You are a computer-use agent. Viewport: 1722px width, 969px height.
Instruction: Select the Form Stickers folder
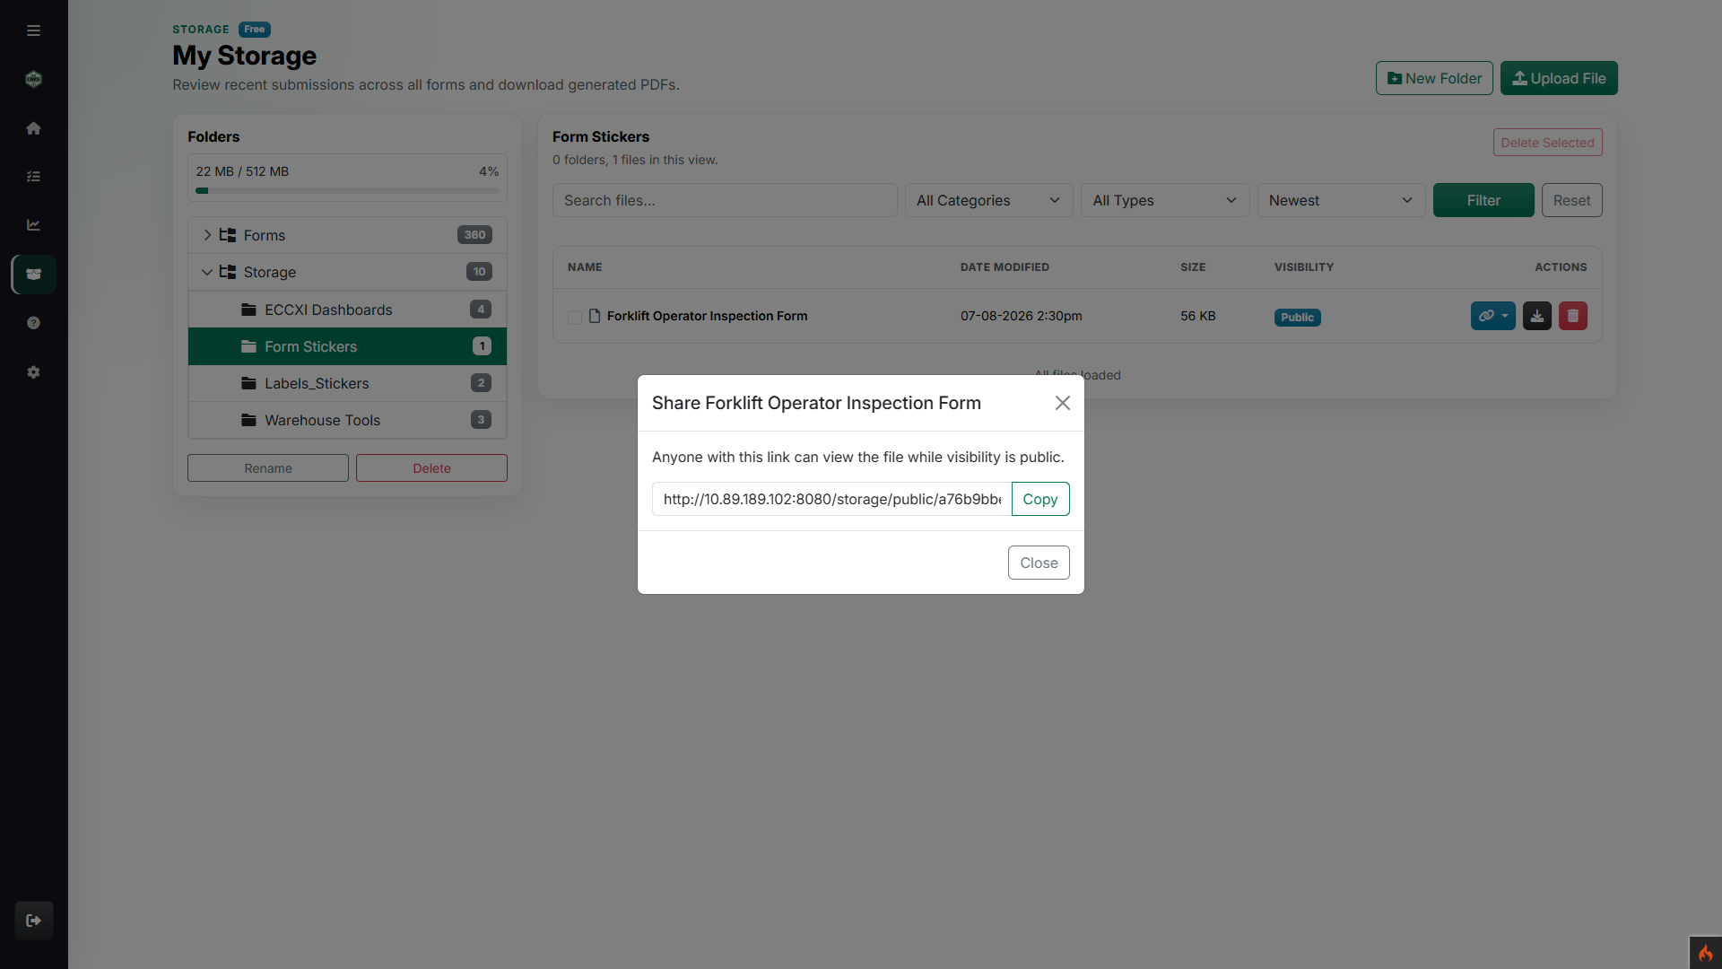[347, 346]
